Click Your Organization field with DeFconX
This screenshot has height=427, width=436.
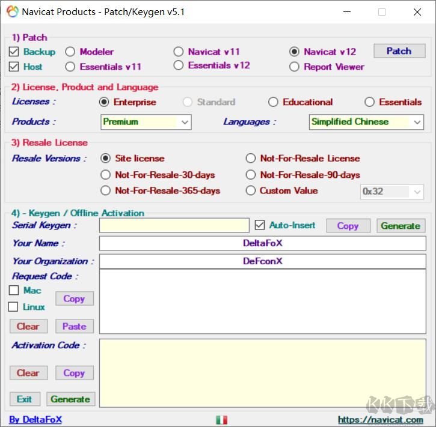click(x=262, y=261)
